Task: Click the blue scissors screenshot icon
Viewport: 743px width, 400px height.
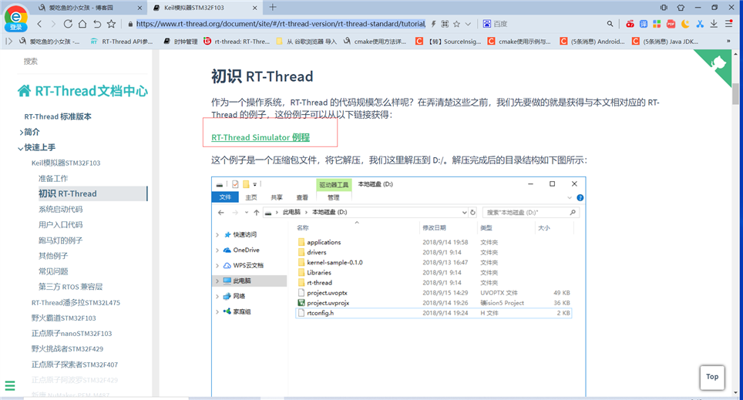Action: coord(700,24)
